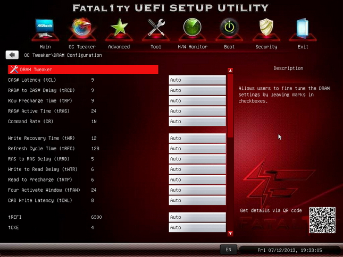Click the tREFI current value 6300
The image size is (343, 257).
96,217
